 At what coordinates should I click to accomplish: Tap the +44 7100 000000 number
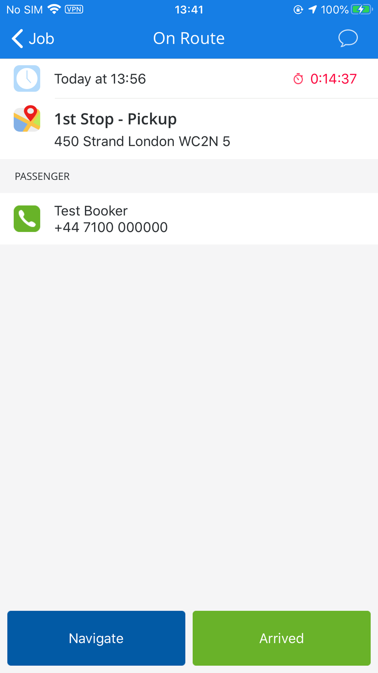(x=111, y=227)
